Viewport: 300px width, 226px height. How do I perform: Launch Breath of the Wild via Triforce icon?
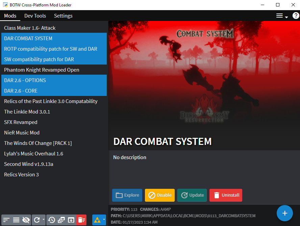97,220
